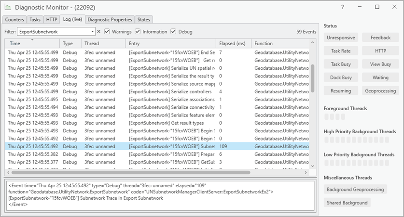Click the HTTP status button
The width and height of the screenshot is (404, 217).
coord(380,51)
